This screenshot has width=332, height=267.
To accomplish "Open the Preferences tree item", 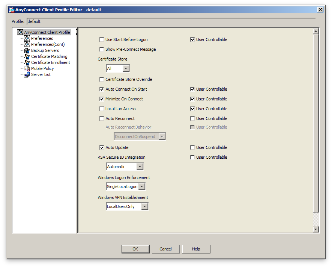I will click(x=42, y=38).
